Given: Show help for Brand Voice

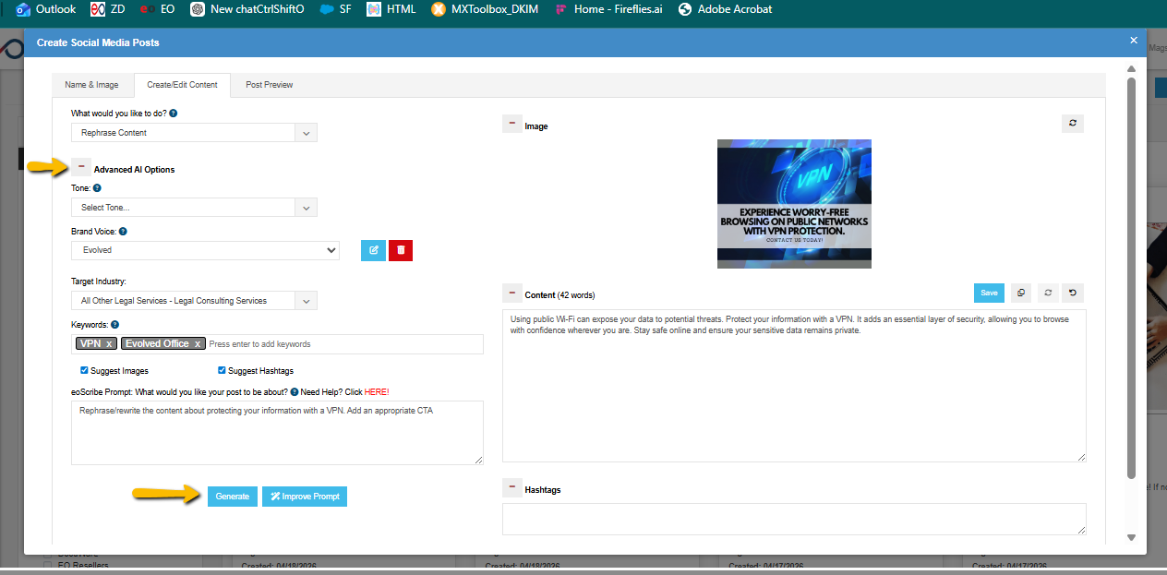Looking at the screenshot, I should (x=123, y=232).
